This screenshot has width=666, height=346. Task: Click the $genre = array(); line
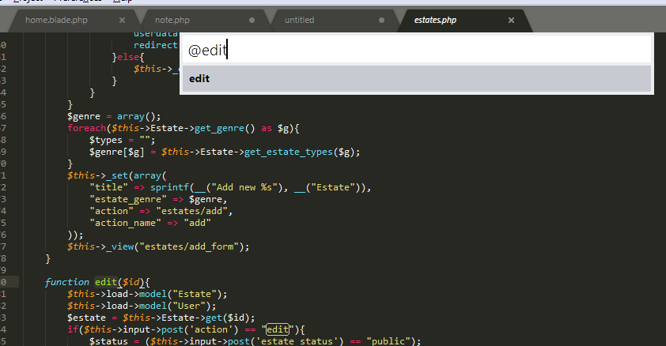[114, 116]
